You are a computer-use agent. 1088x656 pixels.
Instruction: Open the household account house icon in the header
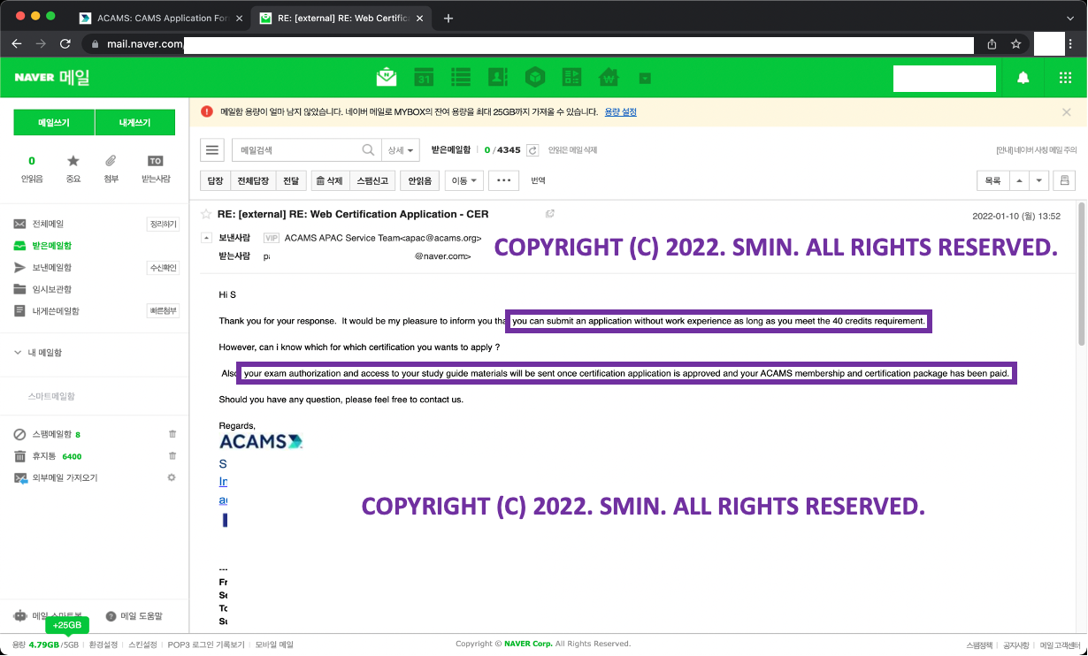point(609,78)
